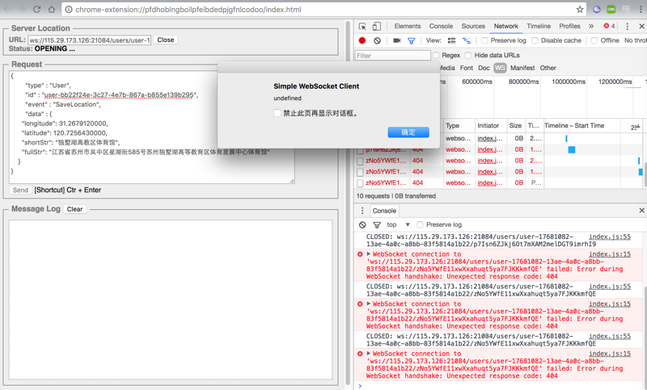
Task: Toggle the network filter funnel icon
Action: pyautogui.click(x=412, y=40)
